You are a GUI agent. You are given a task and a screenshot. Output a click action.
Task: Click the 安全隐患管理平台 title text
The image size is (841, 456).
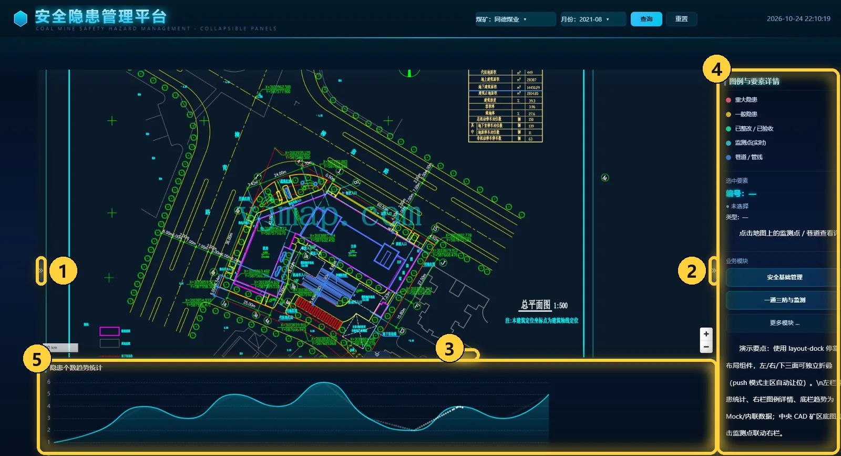tap(101, 16)
